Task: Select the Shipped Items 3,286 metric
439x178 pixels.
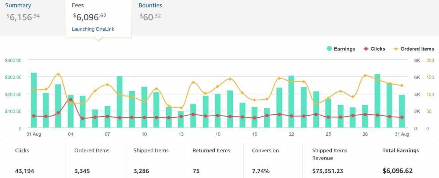Action: pos(154,160)
